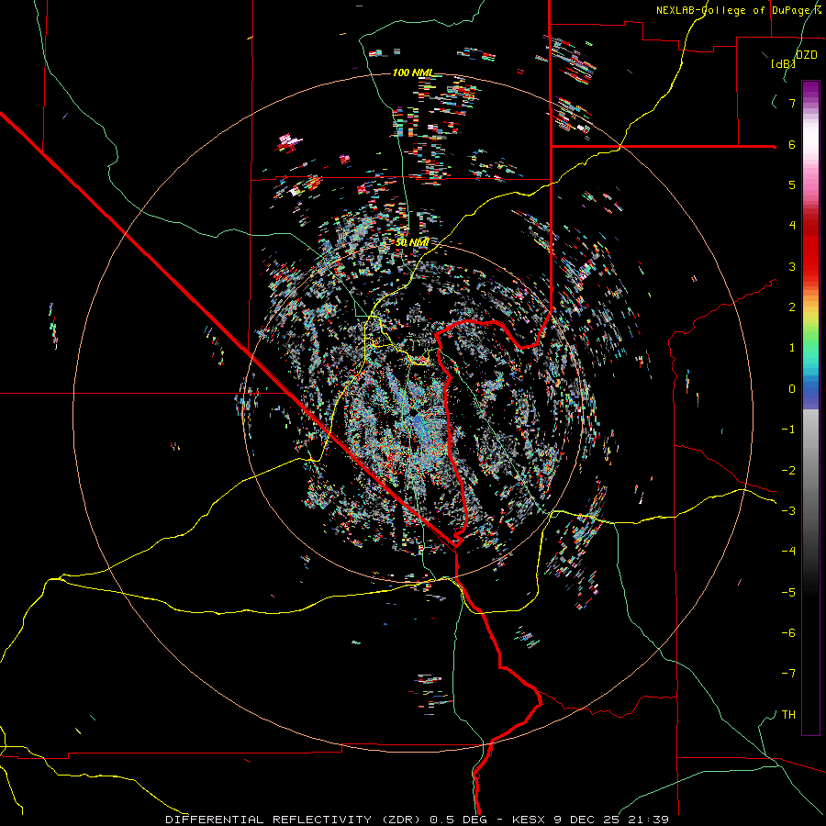Click the "100 NMI" range ring label
Image resolution: width=826 pixels, height=826 pixels.
coord(412,73)
